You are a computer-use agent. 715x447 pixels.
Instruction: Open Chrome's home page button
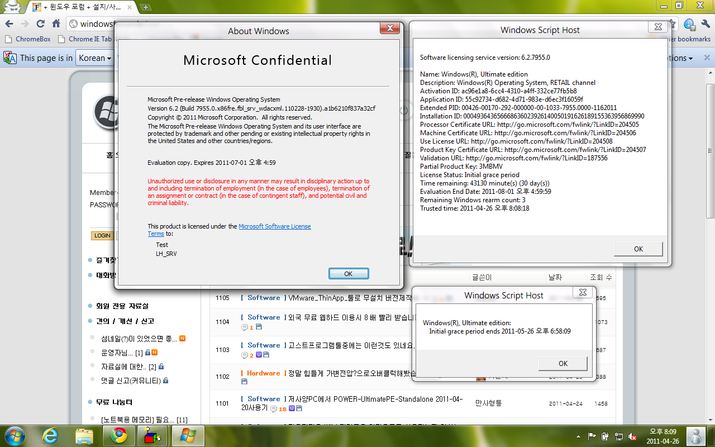[x=56, y=24]
